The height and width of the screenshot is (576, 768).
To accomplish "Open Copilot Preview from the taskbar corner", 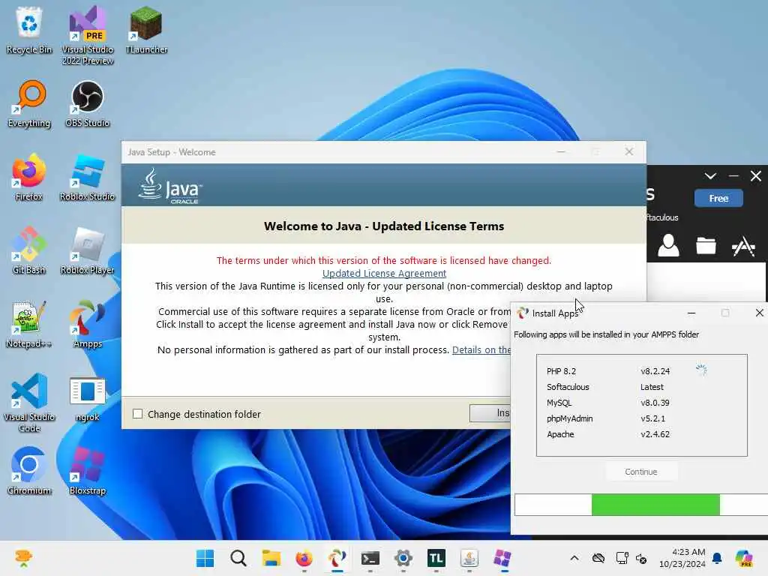I will [x=744, y=558].
